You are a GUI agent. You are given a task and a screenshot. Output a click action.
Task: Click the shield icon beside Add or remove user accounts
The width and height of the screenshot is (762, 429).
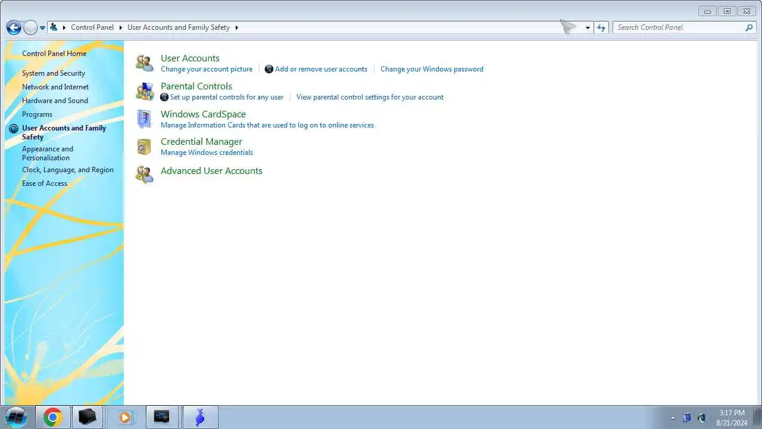coord(269,69)
